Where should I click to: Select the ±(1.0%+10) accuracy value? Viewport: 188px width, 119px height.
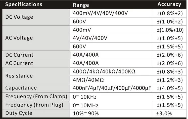pos(170,30)
